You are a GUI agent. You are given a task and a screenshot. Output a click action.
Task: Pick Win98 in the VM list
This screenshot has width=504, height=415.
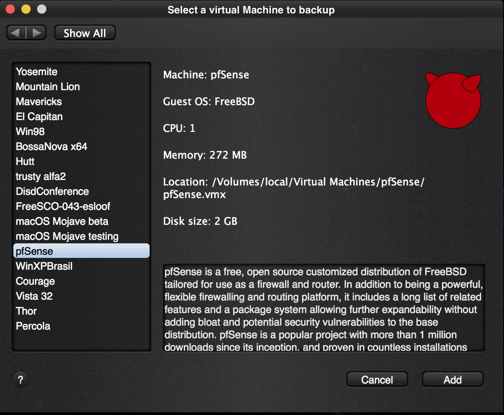(82, 132)
